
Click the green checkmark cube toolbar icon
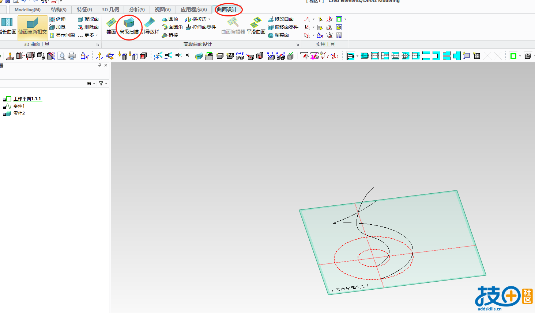point(291,56)
